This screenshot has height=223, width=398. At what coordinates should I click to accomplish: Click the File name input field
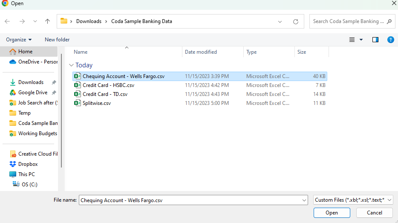[x=189, y=200]
